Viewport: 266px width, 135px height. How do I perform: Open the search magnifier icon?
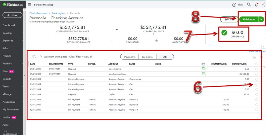[x=249, y=5]
